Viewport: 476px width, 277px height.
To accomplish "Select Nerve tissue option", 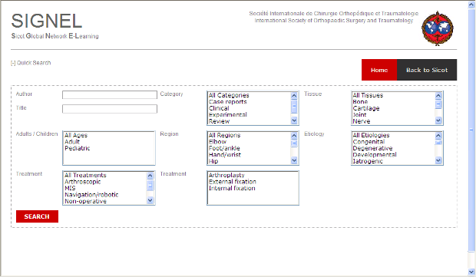I will coord(362,121).
